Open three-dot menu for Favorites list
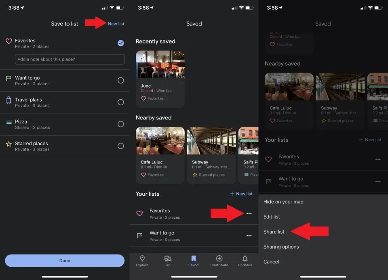This screenshot has height=280, width=388. pos(249,213)
